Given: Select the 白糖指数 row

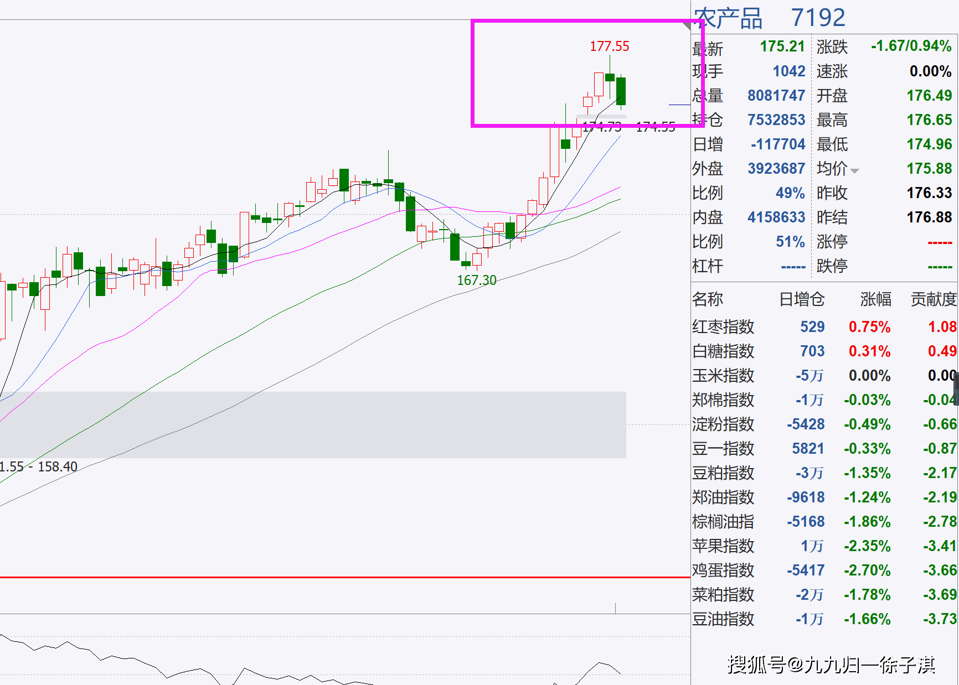Looking at the screenshot, I should pos(824,351).
